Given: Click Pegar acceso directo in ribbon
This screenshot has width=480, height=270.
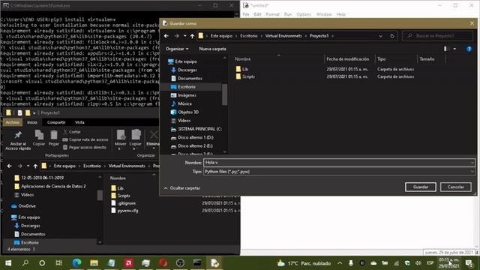Looking at the screenshot, I should (x=85, y=147).
